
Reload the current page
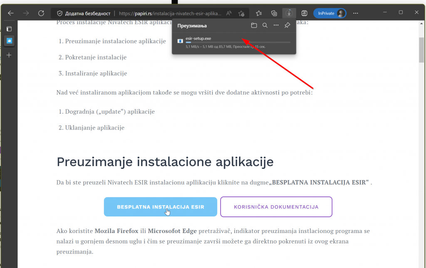click(41, 13)
